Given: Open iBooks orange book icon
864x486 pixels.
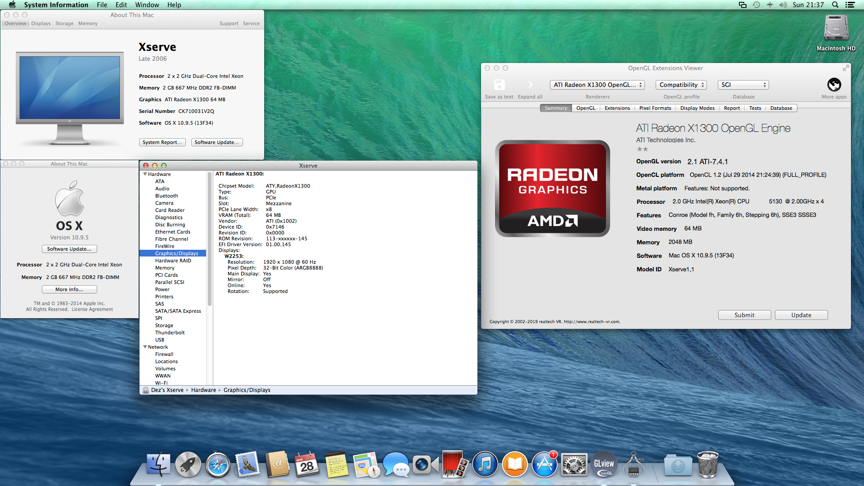Looking at the screenshot, I should pos(515,464).
